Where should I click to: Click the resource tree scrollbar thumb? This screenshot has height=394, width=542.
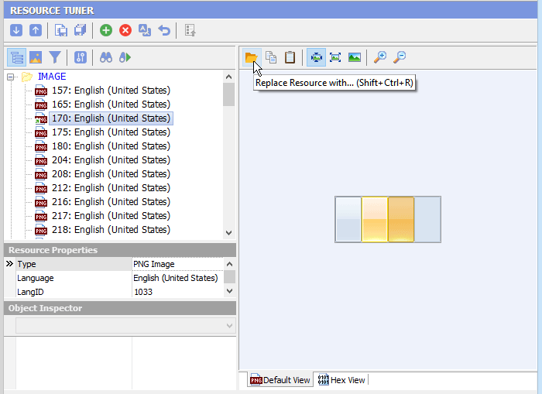click(229, 94)
